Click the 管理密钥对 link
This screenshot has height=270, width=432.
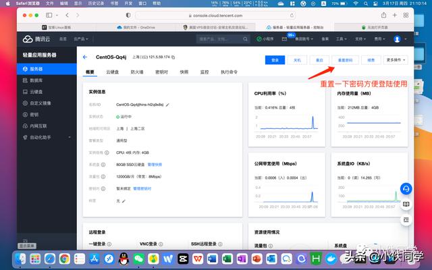pos(142,189)
